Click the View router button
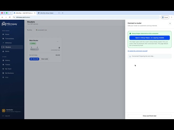This screenshot has width=174, height=130. point(45,59)
